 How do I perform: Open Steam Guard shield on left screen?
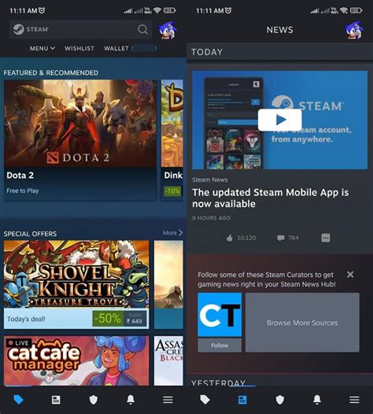tap(93, 400)
